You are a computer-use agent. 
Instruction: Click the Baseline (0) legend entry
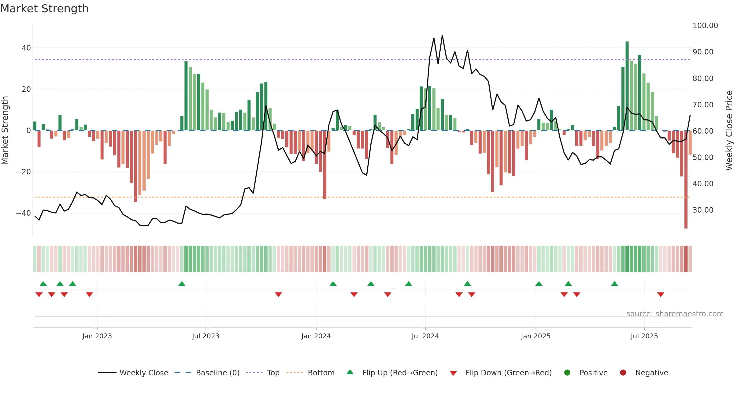[207, 373]
